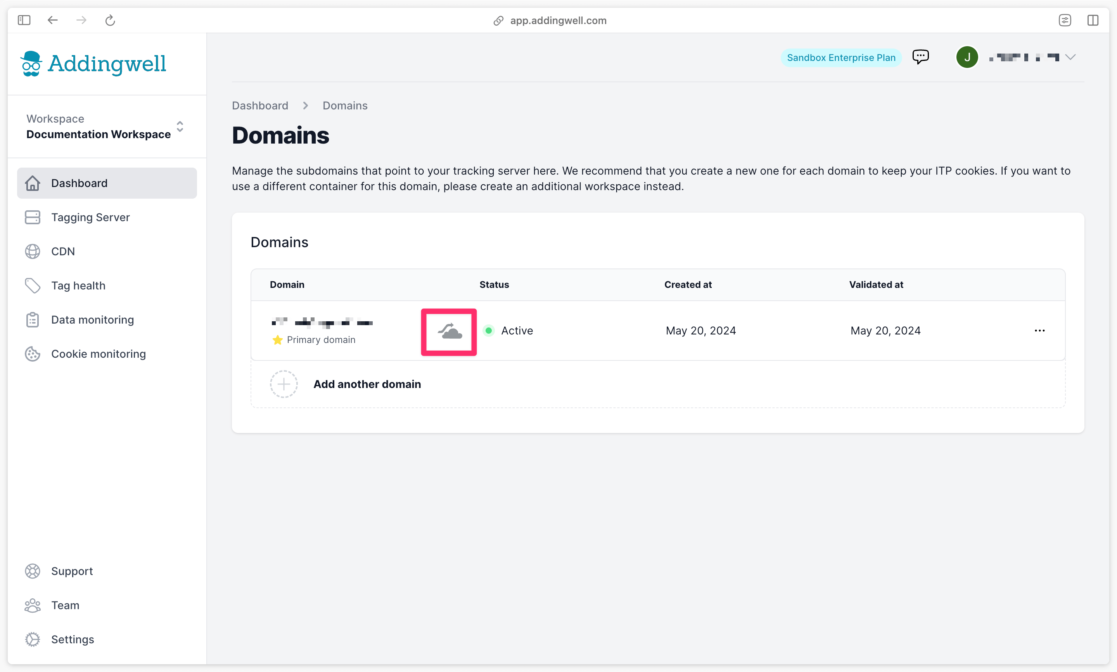
Task: Select the Support icon in sidebar
Action: 33,572
